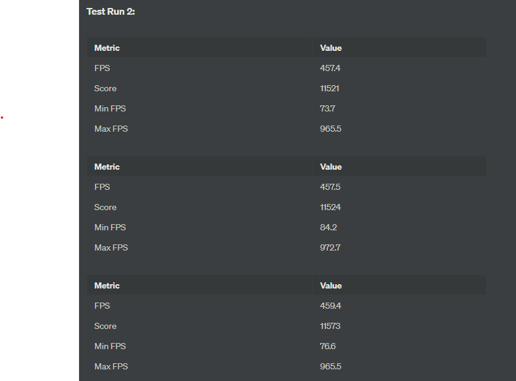Click the second table's Score label
The width and height of the screenshot is (516, 381).
[105, 207]
